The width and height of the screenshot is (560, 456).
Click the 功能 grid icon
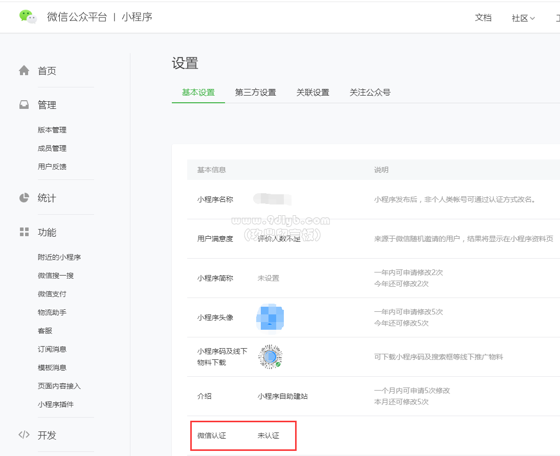point(24,232)
